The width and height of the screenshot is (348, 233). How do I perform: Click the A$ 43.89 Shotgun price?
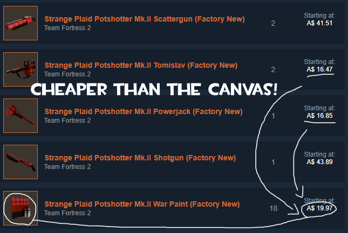(x=319, y=162)
